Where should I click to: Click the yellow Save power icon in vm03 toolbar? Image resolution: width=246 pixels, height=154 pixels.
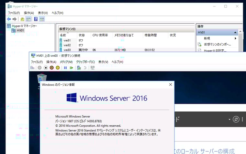(58, 68)
